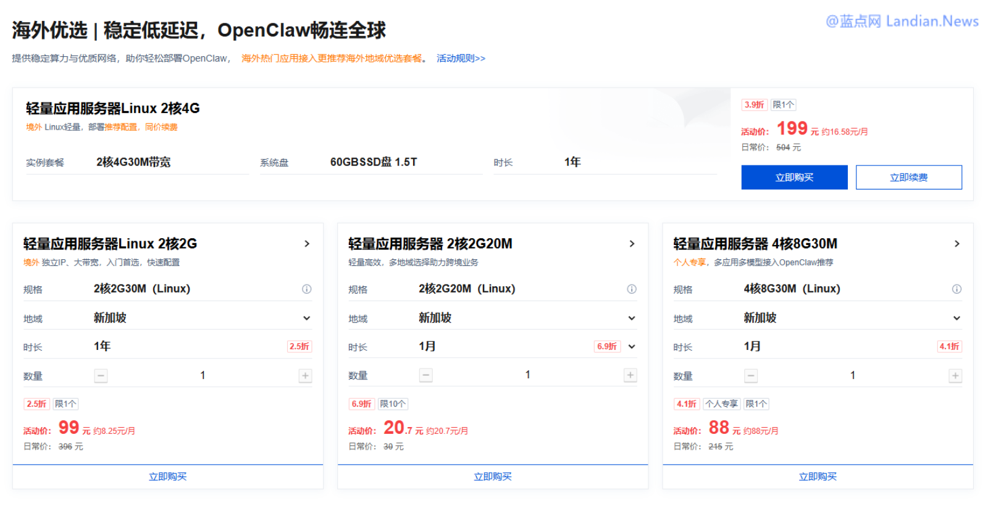
Task: Open 轻量应用服务器 4核8G30M details arrow
Action: 956,244
